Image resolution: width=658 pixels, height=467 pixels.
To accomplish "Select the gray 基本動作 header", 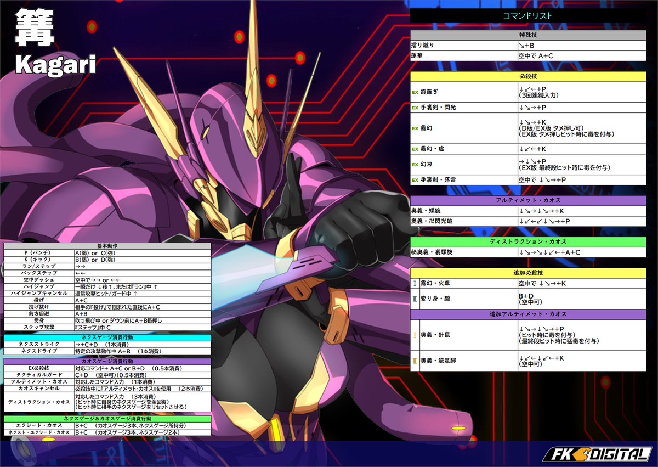I will [107, 246].
